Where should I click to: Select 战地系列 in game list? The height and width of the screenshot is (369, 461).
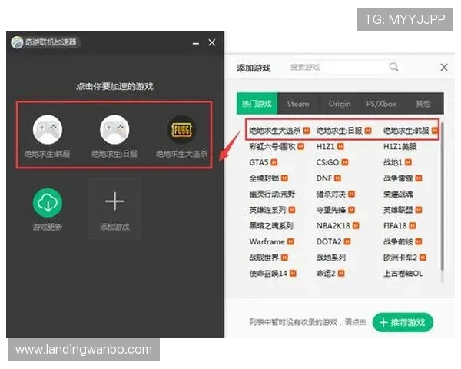point(330,258)
